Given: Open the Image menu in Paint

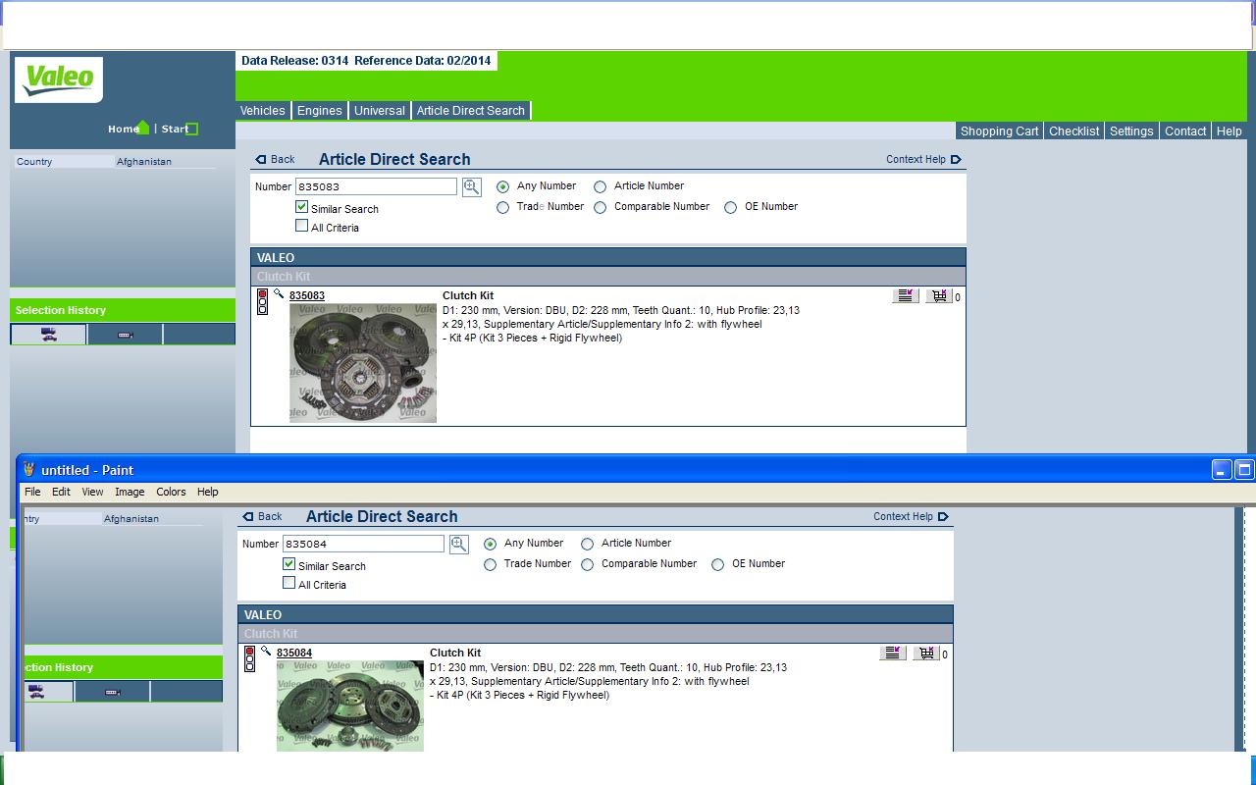Looking at the screenshot, I should [130, 492].
